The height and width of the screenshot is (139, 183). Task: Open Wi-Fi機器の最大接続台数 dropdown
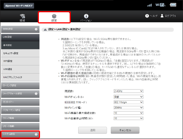point(129,113)
